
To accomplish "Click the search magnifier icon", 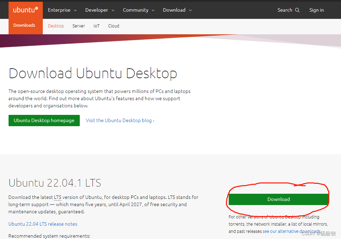I will 297,10.
